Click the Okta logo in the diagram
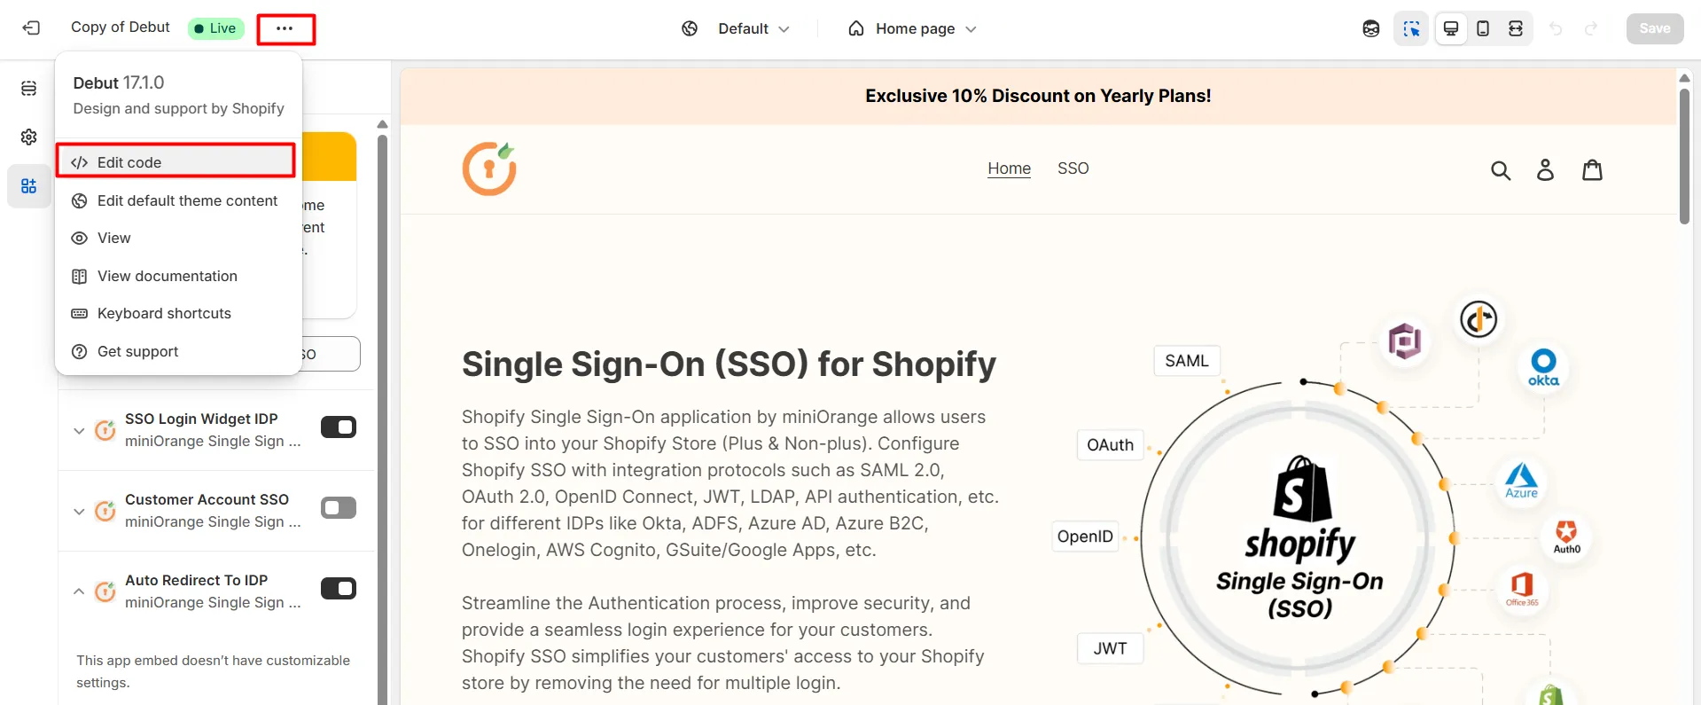The image size is (1701, 705). 1543,367
